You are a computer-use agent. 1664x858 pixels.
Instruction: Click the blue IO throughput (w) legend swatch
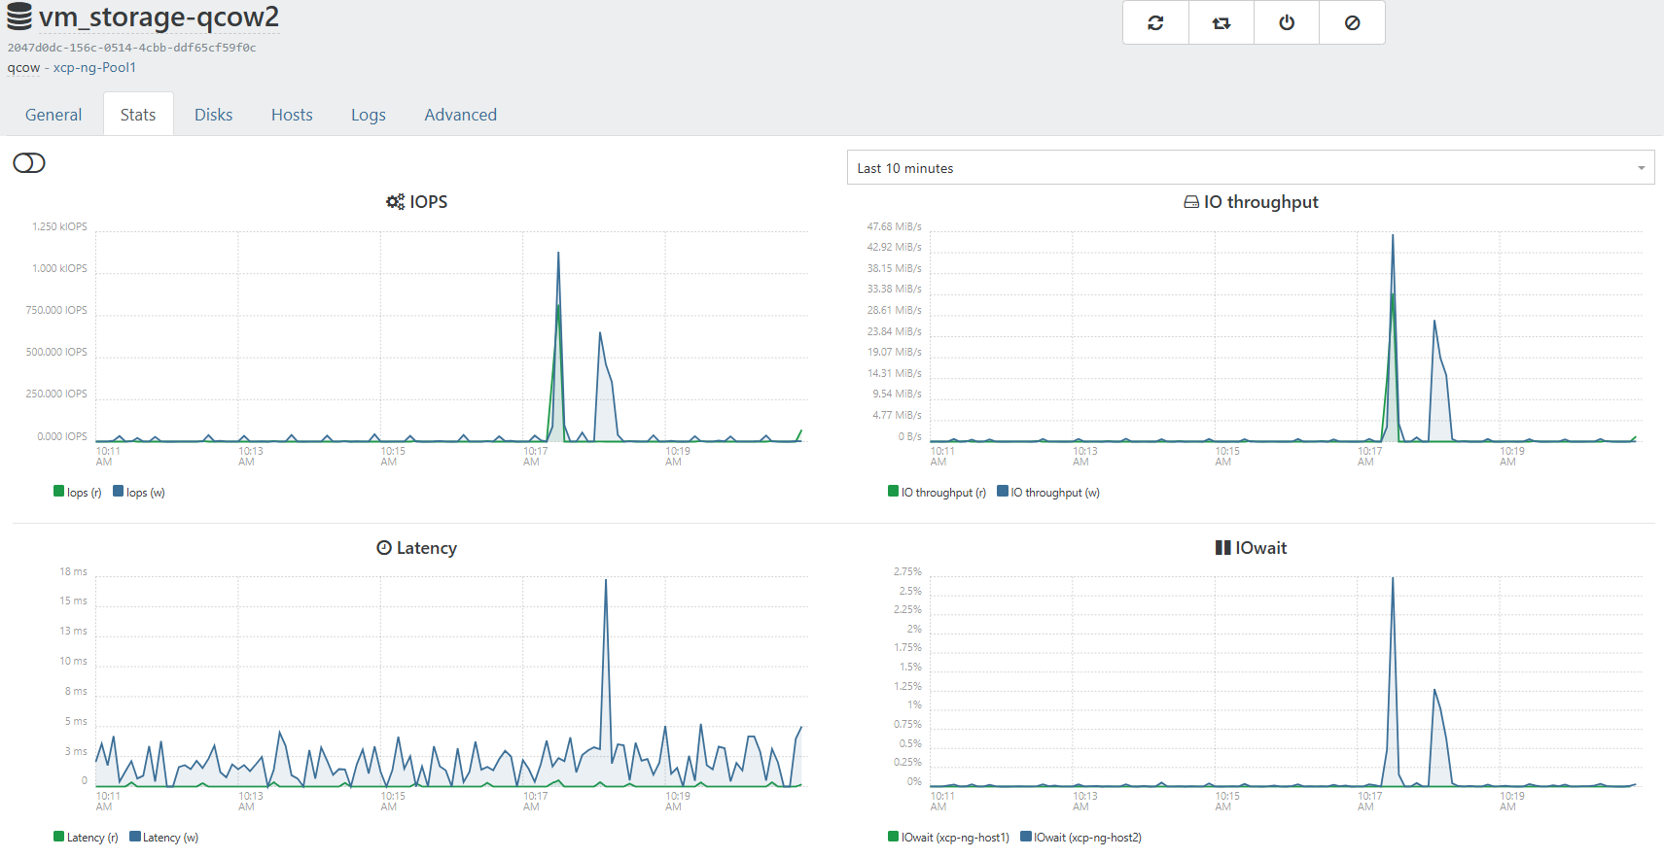coord(1003,492)
